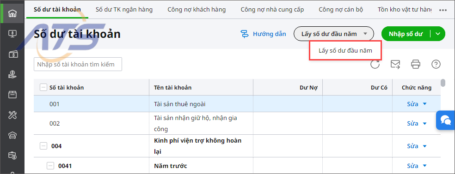Click the send email icon
This screenshot has height=174, width=455.
[395, 64]
